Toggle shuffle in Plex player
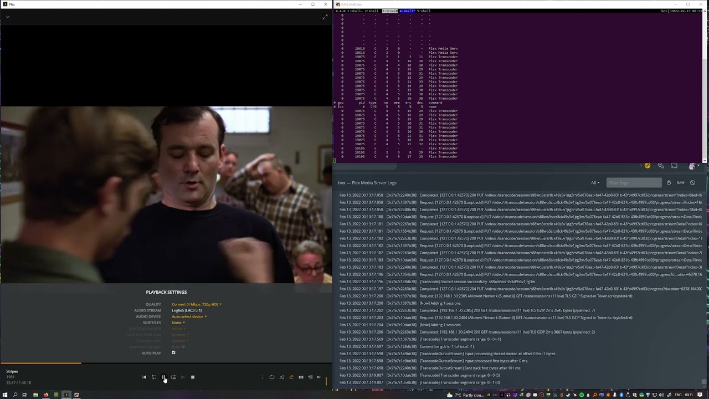709x399 pixels. pyautogui.click(x=281, y=377)
